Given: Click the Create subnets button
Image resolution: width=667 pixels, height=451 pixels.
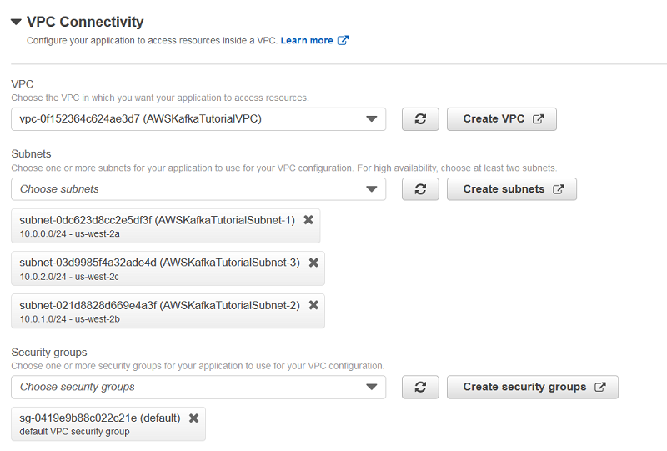Looking at the screenshot, I should point(512,189).
